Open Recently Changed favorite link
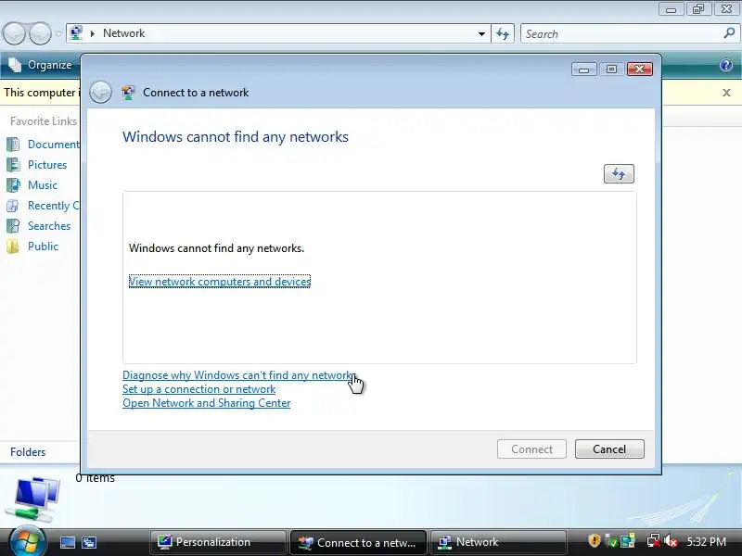The image size is (742, 556). pos(54,206)
